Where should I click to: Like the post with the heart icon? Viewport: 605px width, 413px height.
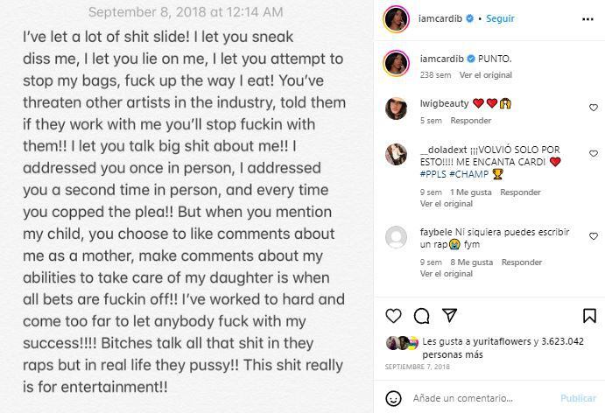pyautogui.click(x=394, y=315)
